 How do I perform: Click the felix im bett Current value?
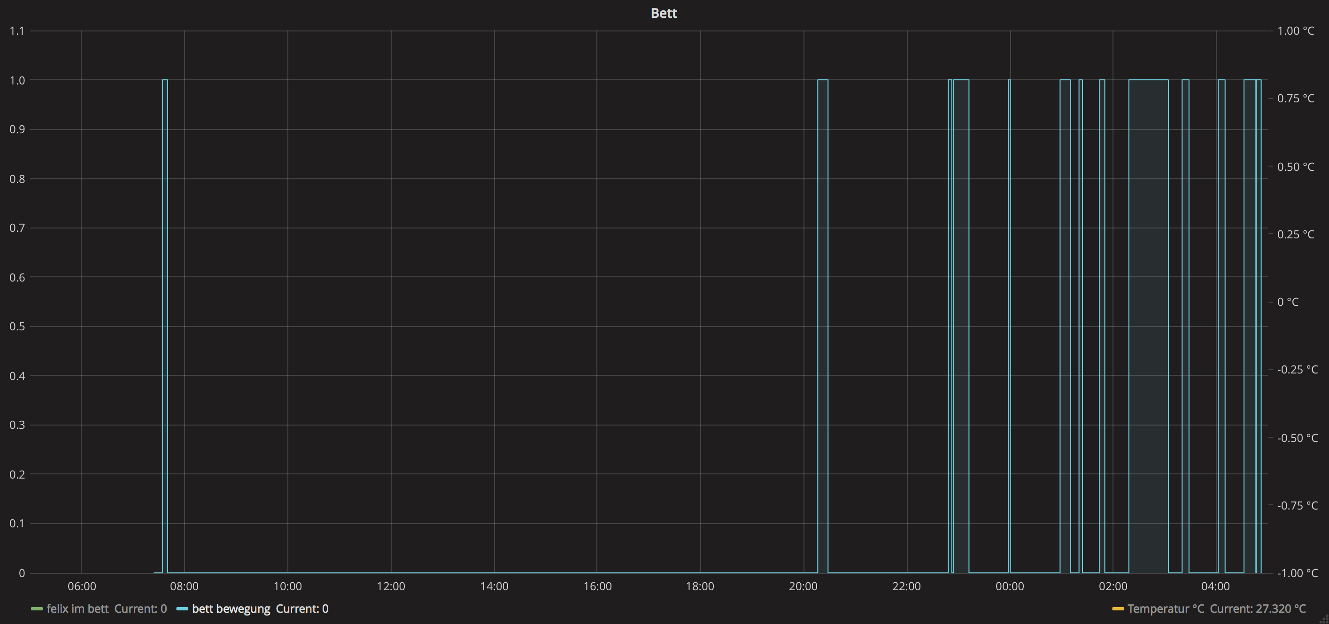[x=140, y=609]
